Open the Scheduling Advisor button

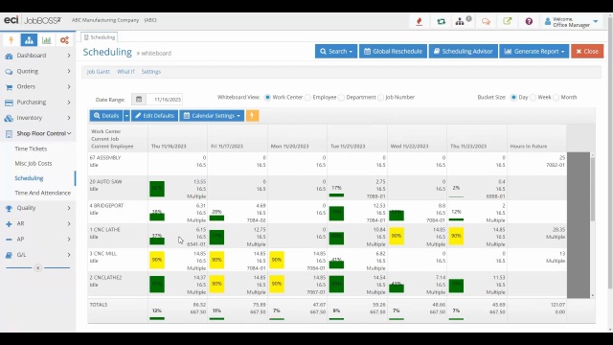(x=464, y=51)
